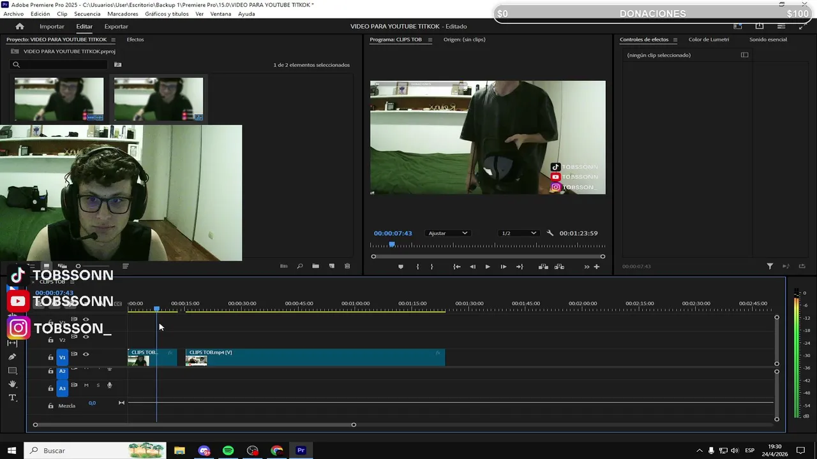
Task: Toggle V1 track targeting button
Action: point(63,357)
